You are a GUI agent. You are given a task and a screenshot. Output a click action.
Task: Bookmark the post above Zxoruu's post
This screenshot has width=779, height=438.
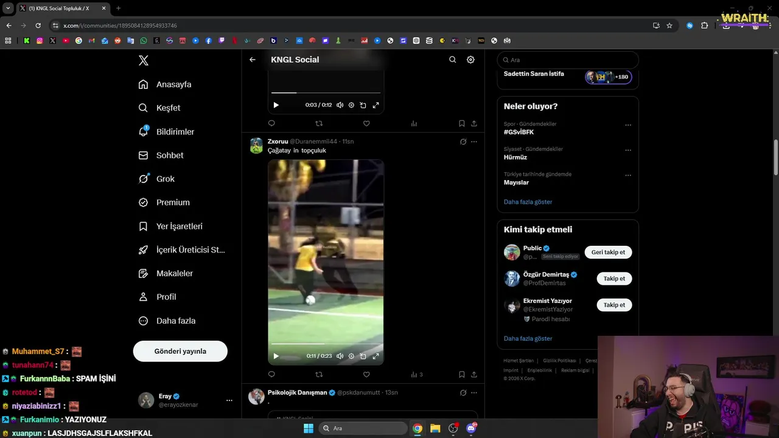462,123
